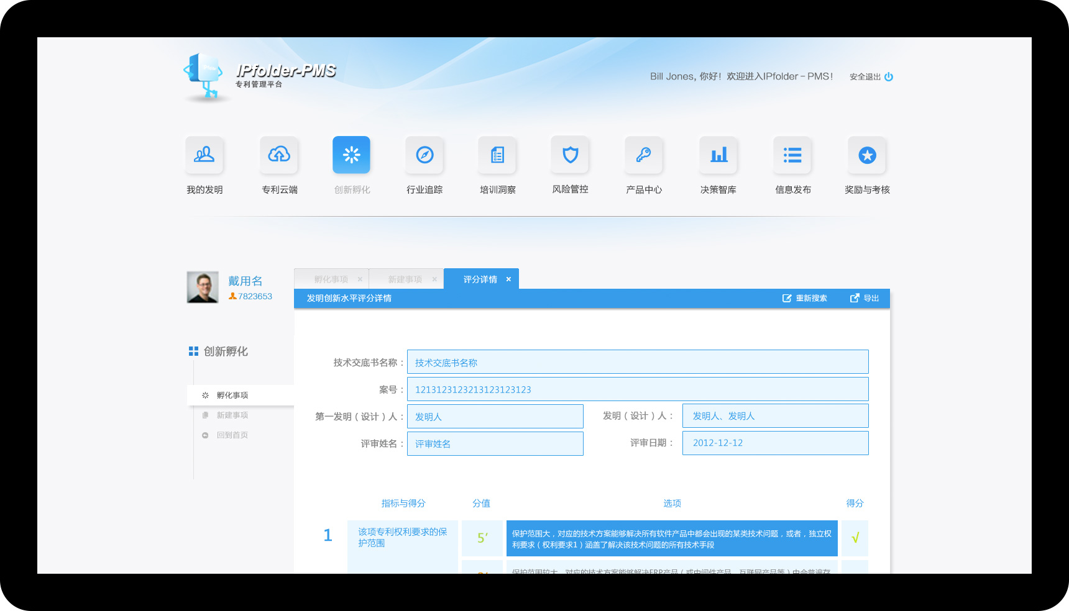Open the 奖励与考核 star icon
Image resolution: width=1069 pixels, height=611 pixels.
(x=867, y=155)
